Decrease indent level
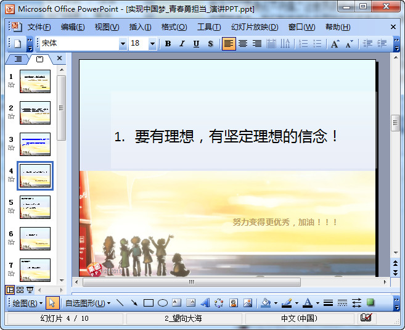 point(367,44)
